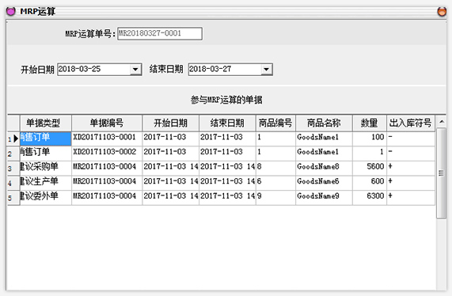Click the purple icon beside MRP运算 title
The width and height of the screenshot is (452, 296).
click(10, 12)
